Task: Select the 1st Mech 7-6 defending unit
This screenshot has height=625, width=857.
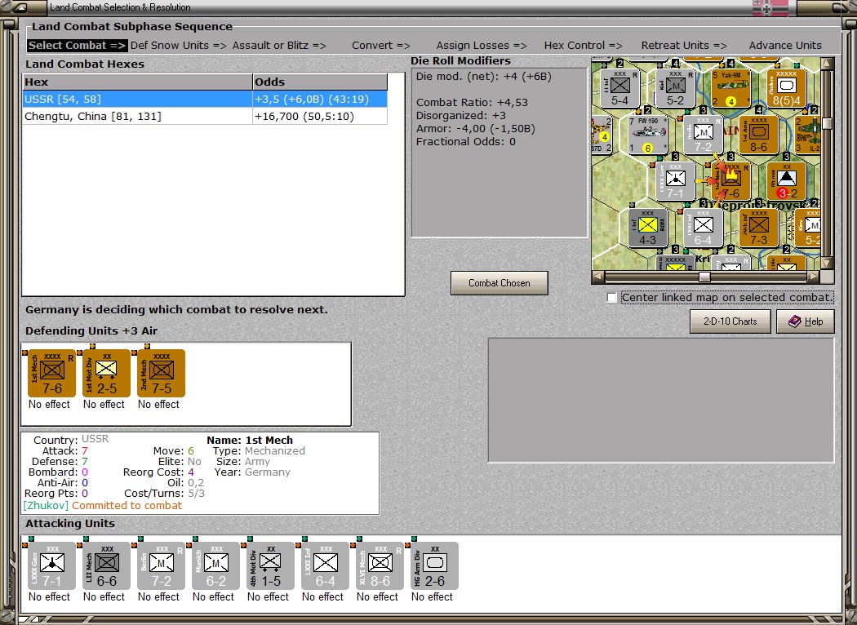Action: click(52, 374)
